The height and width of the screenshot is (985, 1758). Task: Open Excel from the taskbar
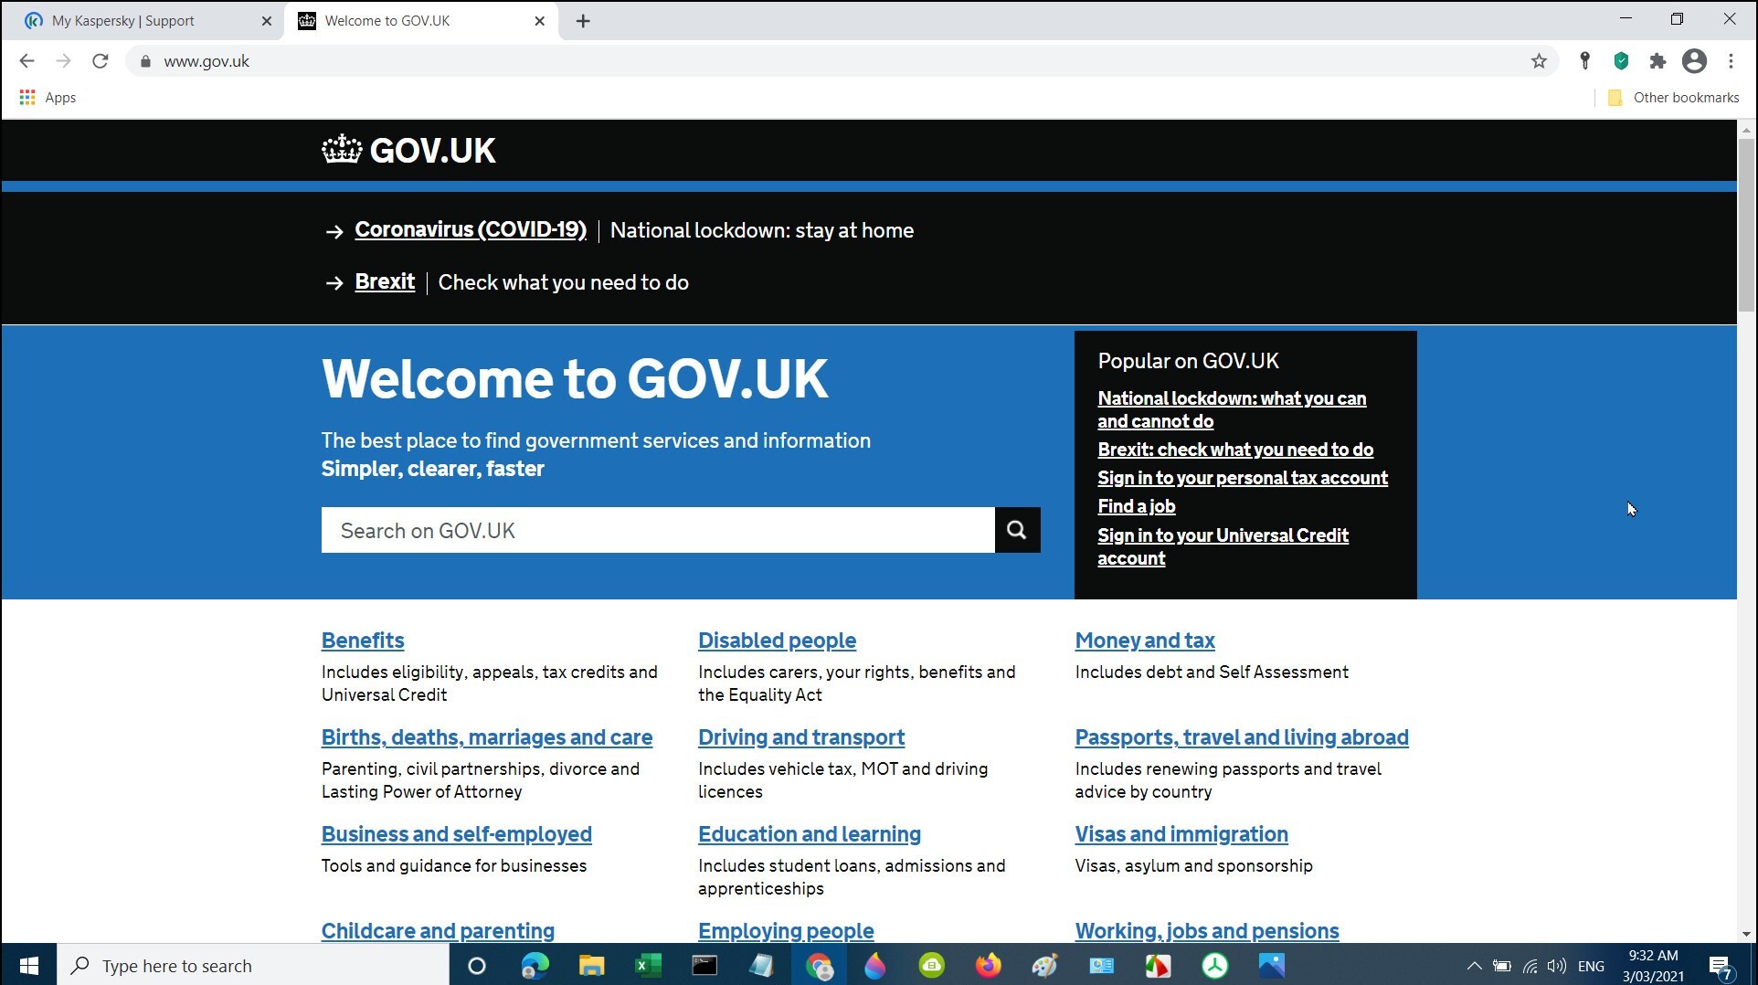648,965
